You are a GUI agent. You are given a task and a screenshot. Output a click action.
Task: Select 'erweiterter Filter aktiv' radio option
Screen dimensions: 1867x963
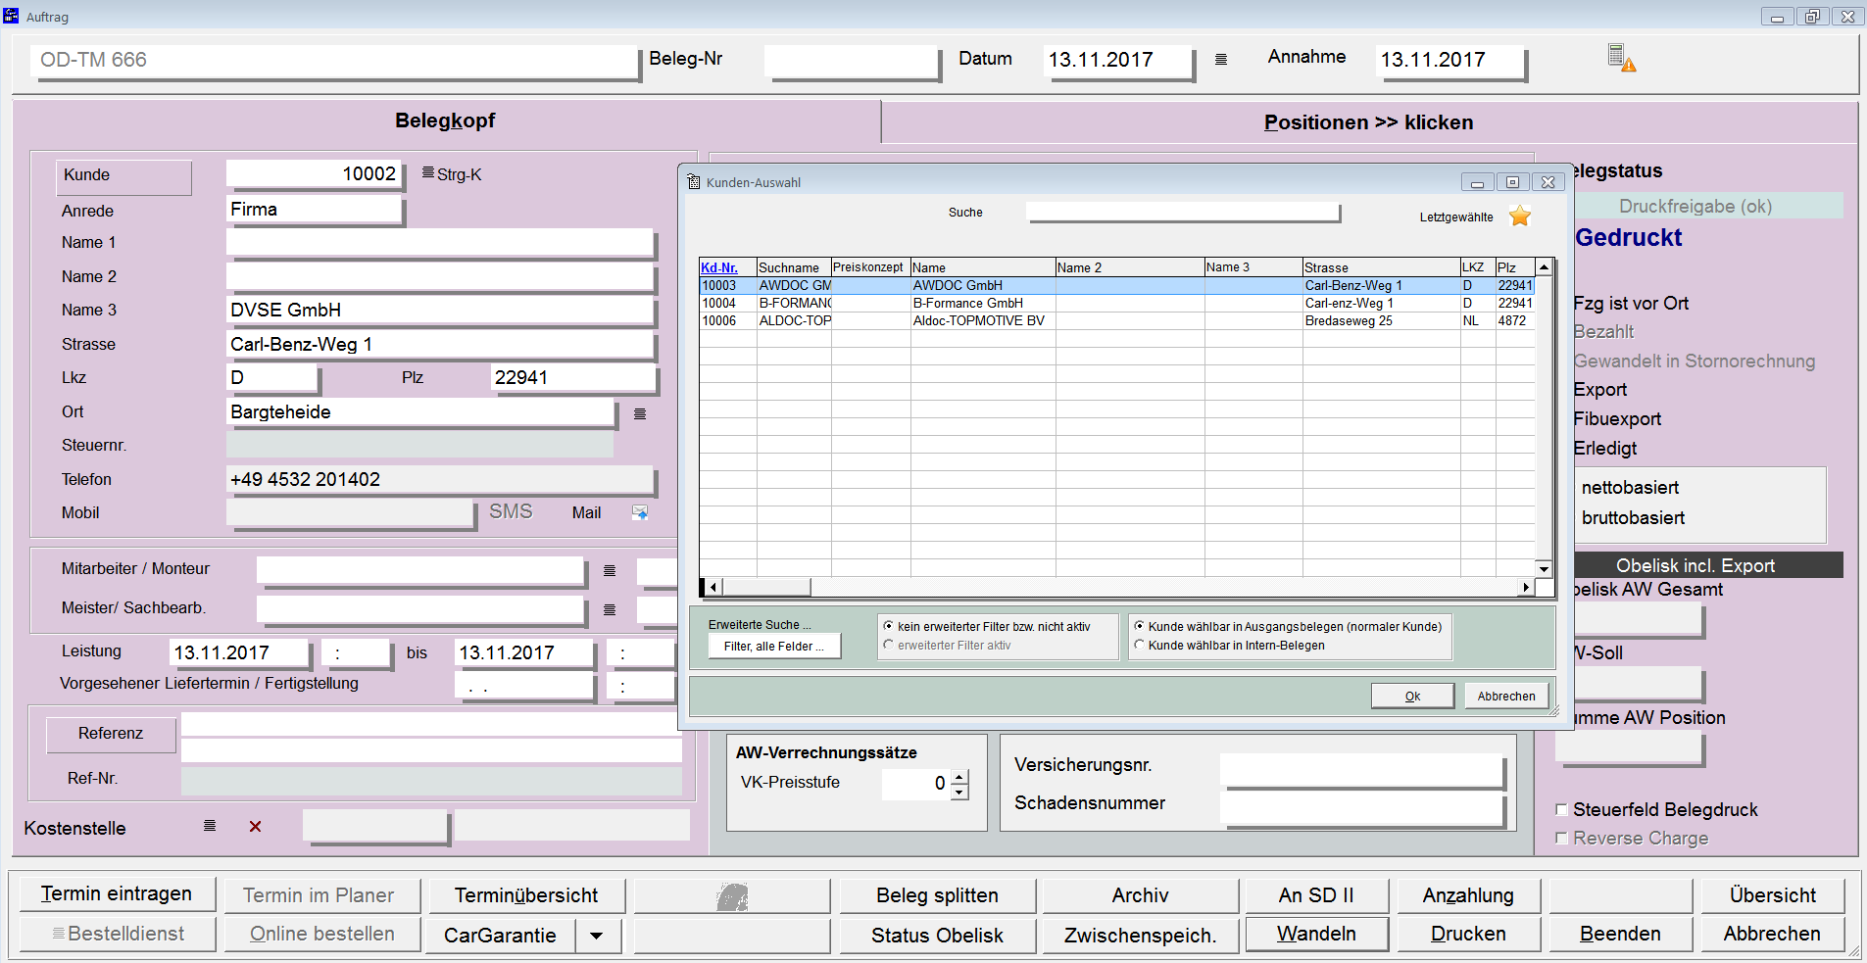pos(889,645)
